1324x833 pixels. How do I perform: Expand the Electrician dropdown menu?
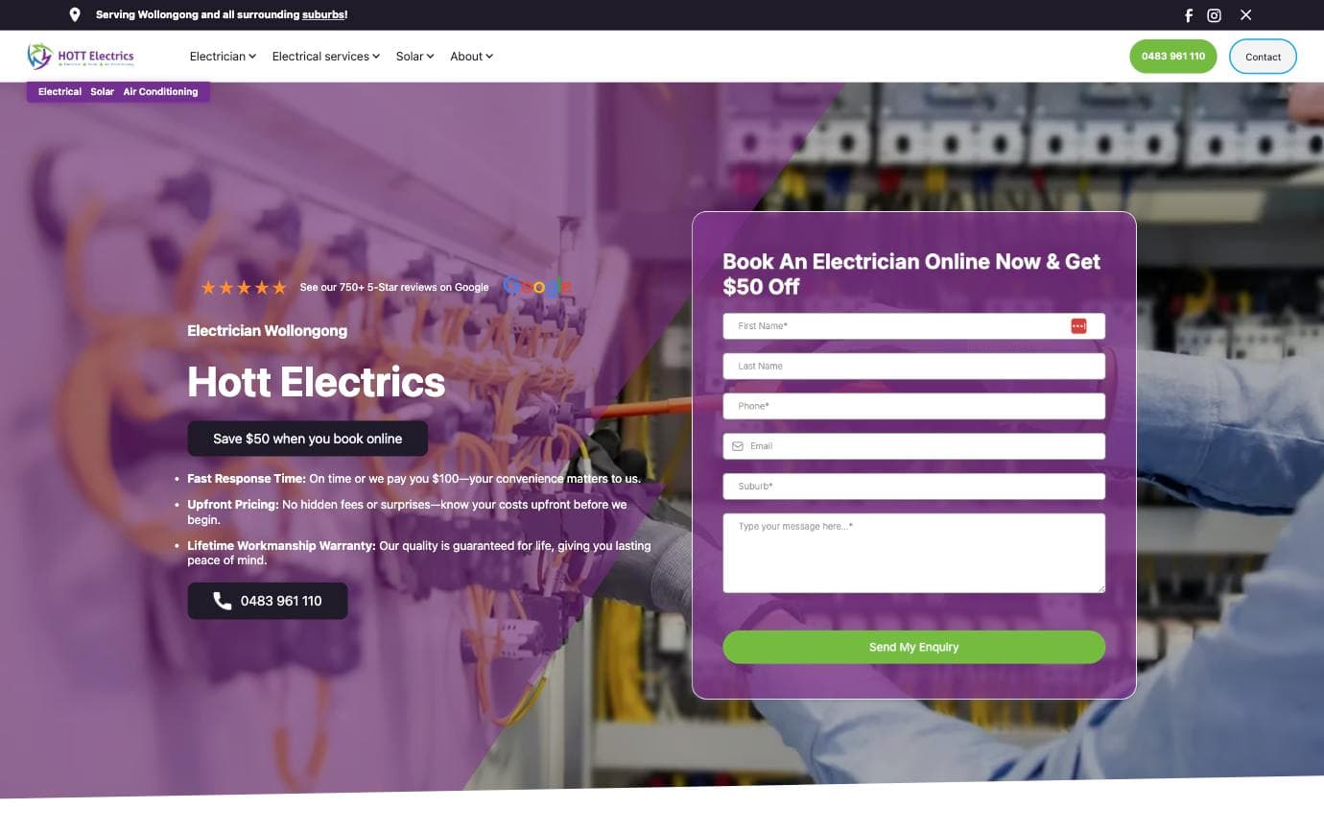pos(223,57)
